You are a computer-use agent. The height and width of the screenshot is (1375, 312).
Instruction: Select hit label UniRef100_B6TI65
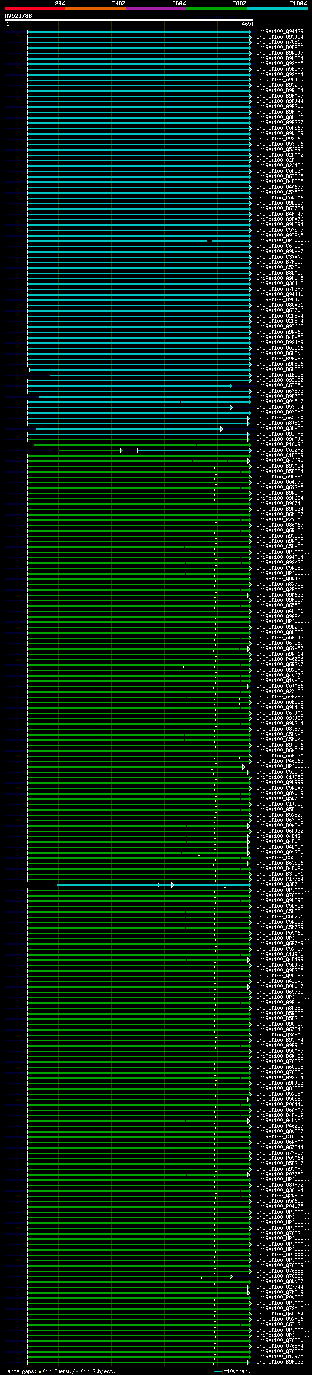point(280,176)
